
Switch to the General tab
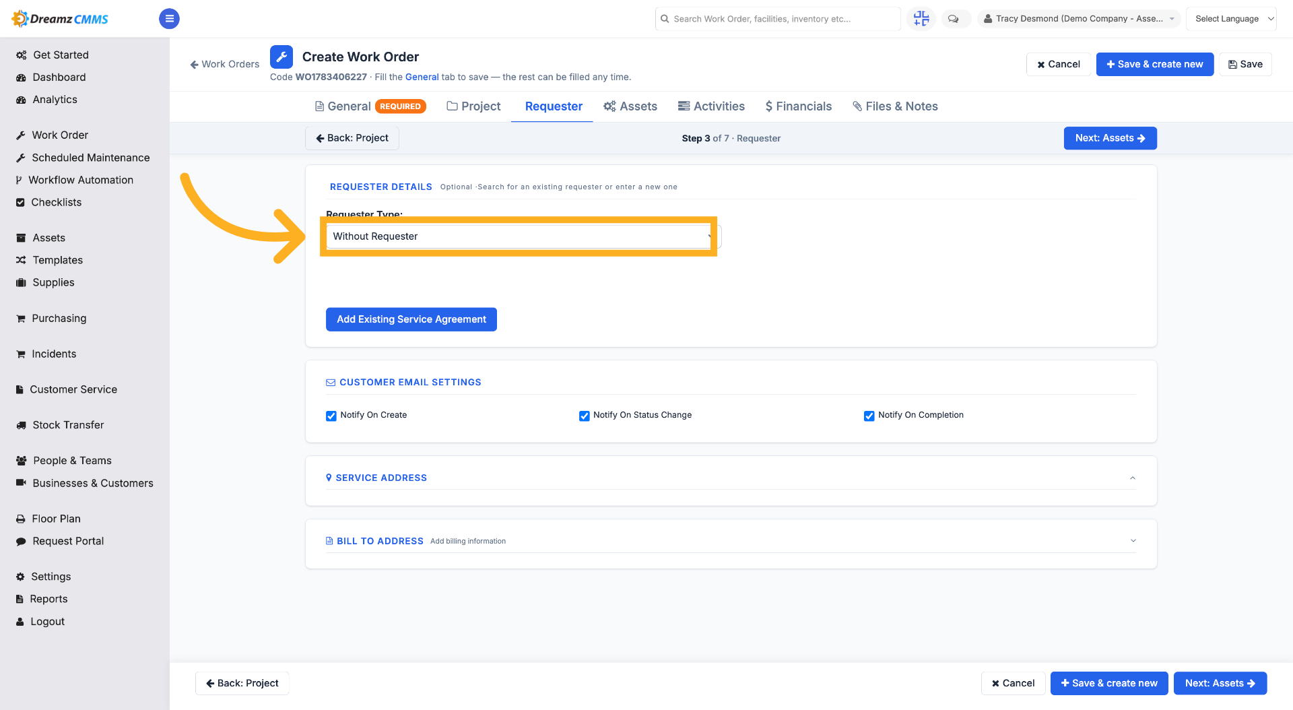tap(370, 106)
